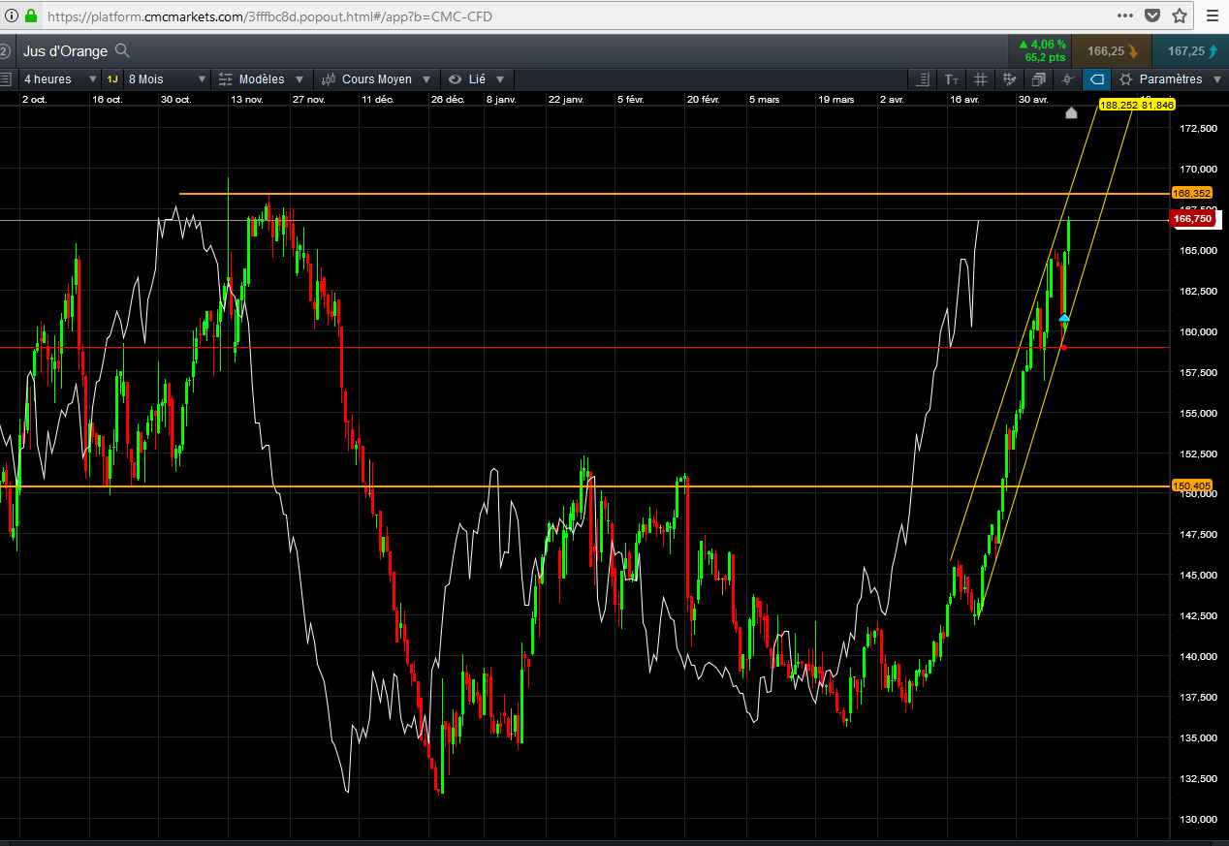The height and width of the screenshot is (846, 1229).
Task: Toggle the crosshair cursor icon
Action: (x=1067, y=79)
